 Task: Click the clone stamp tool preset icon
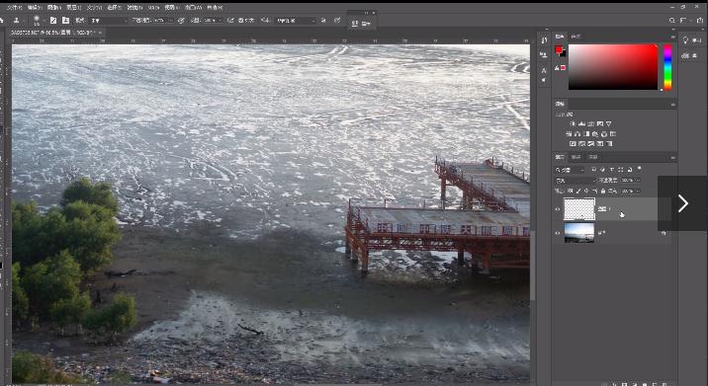coord(16,21)
